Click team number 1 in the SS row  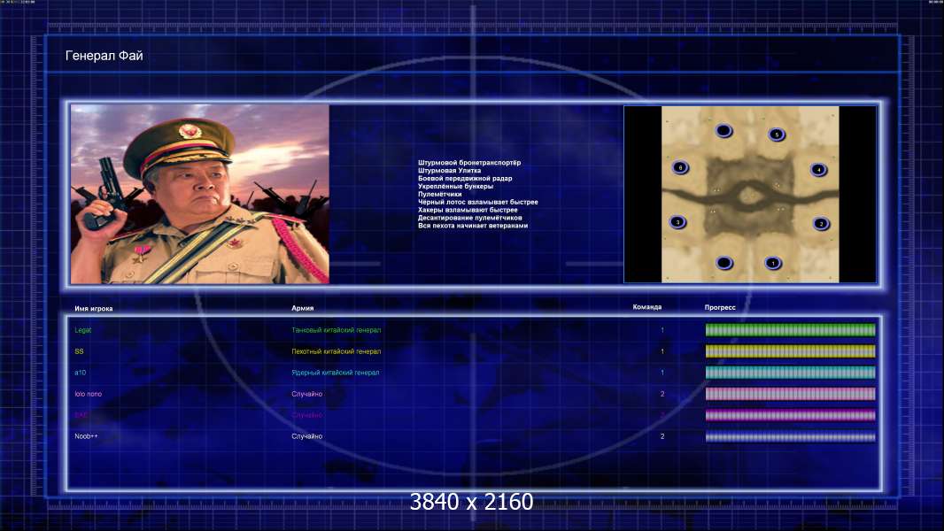coord(662,351)
